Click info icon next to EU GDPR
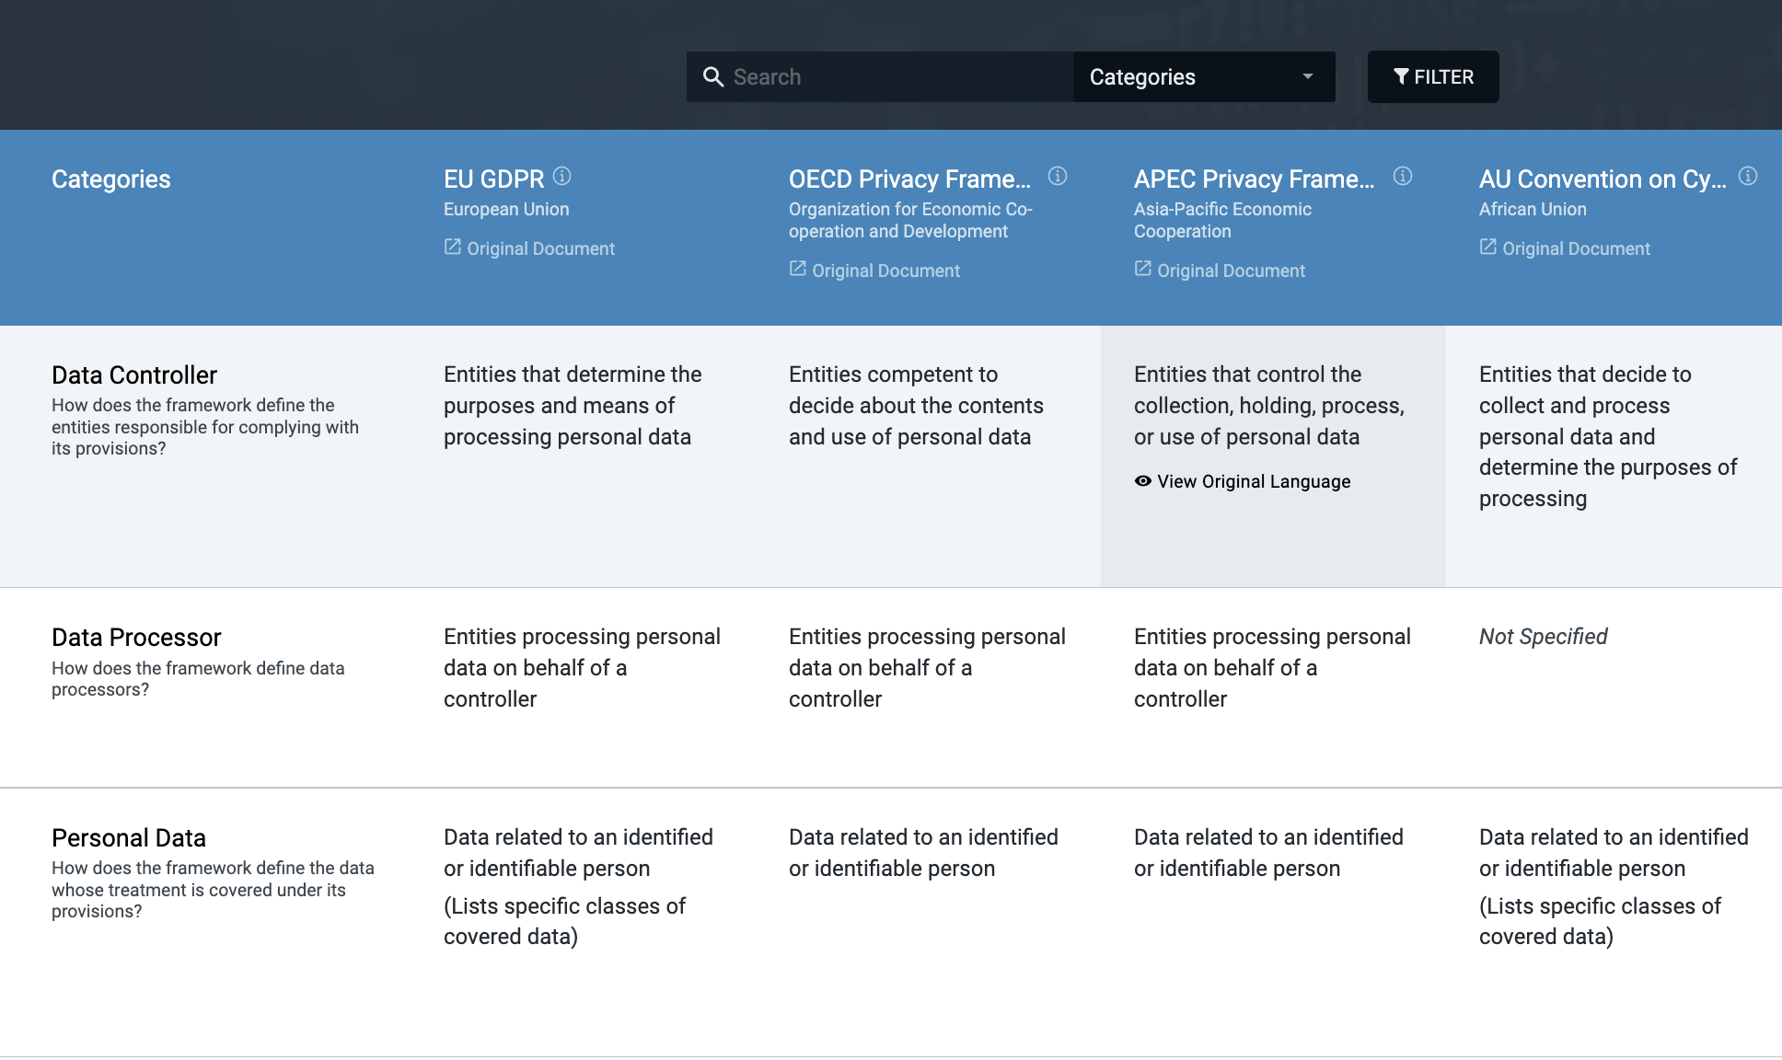 point(562,176)
